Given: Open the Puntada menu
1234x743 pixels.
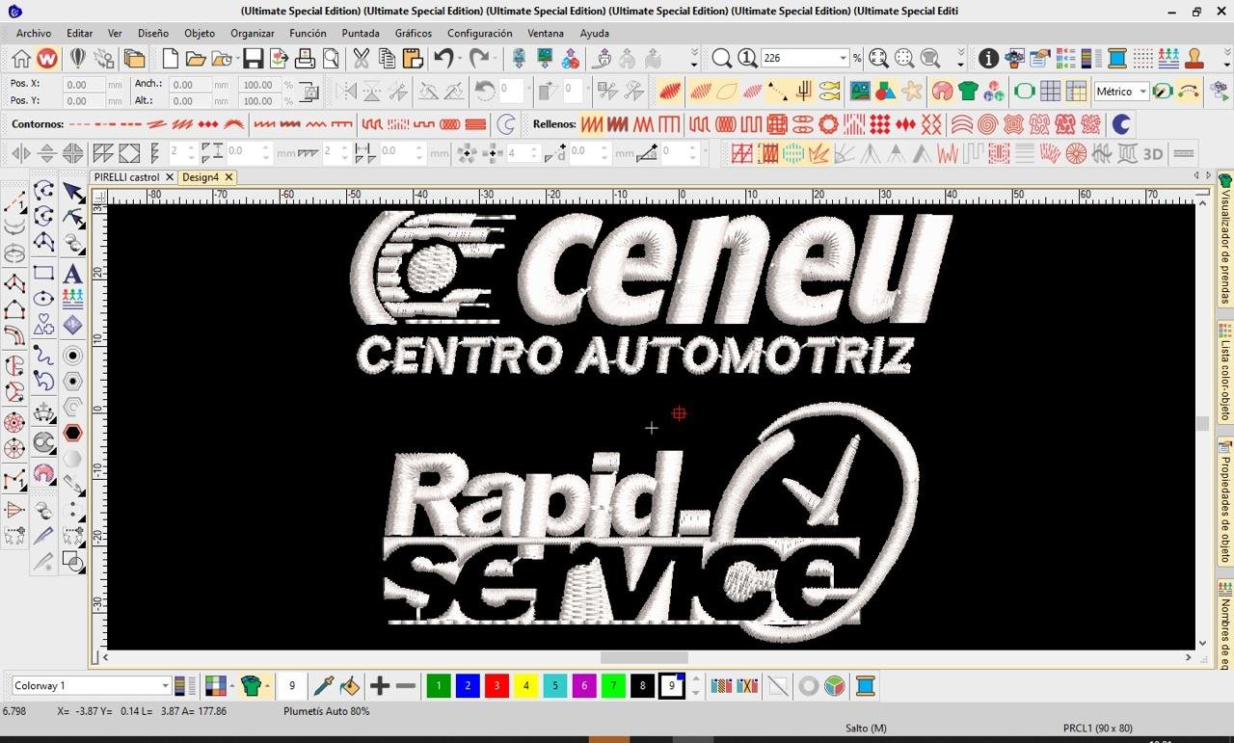Looking at the screenshot, I should (361, 33).
